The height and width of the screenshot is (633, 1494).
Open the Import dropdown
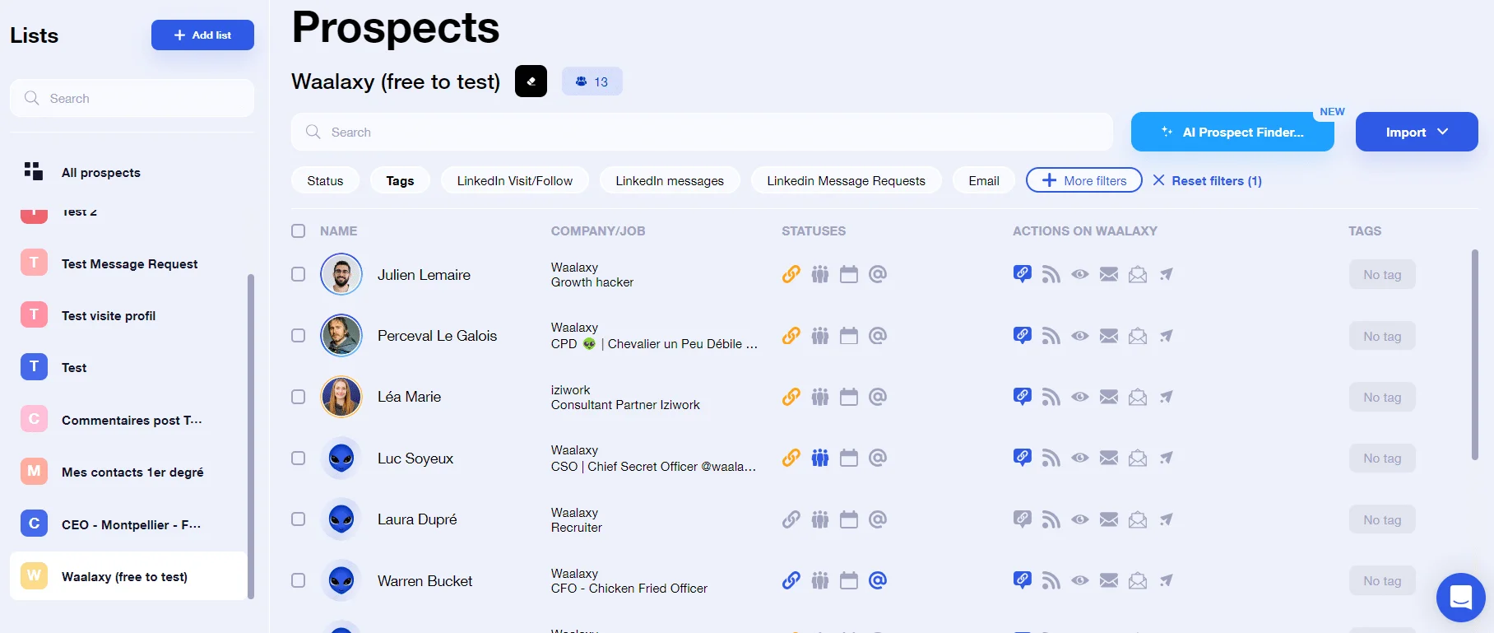point(1417,132)
